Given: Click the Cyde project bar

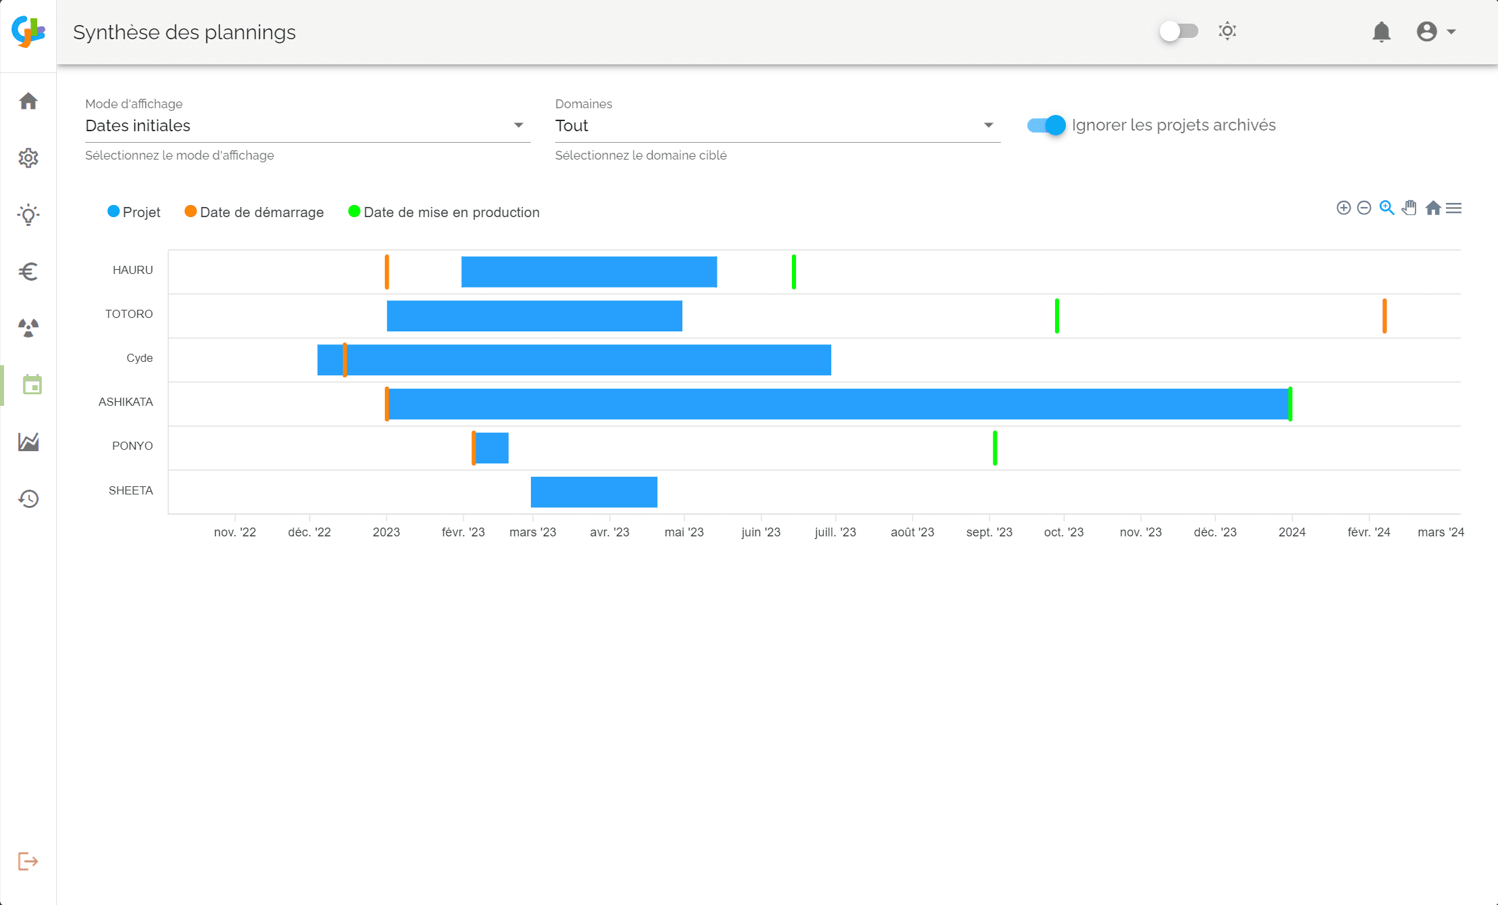Looking at the screenshot, I should click(574, 360).
